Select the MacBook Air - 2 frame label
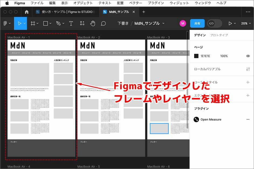Viewport: 254px width, 169px height. point(88,37)
